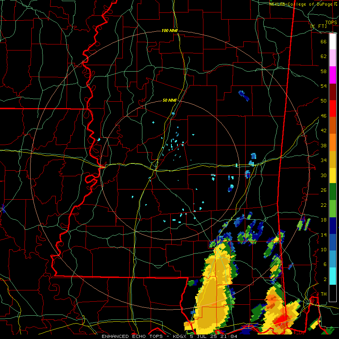The height and width of the screenshot is (339, 339).
Task: Click the dark orange 42-46 kft swatch
Action: (x=333, y=125)
